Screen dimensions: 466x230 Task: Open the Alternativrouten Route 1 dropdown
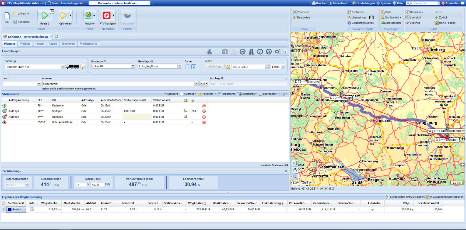(x=27, y=185)
